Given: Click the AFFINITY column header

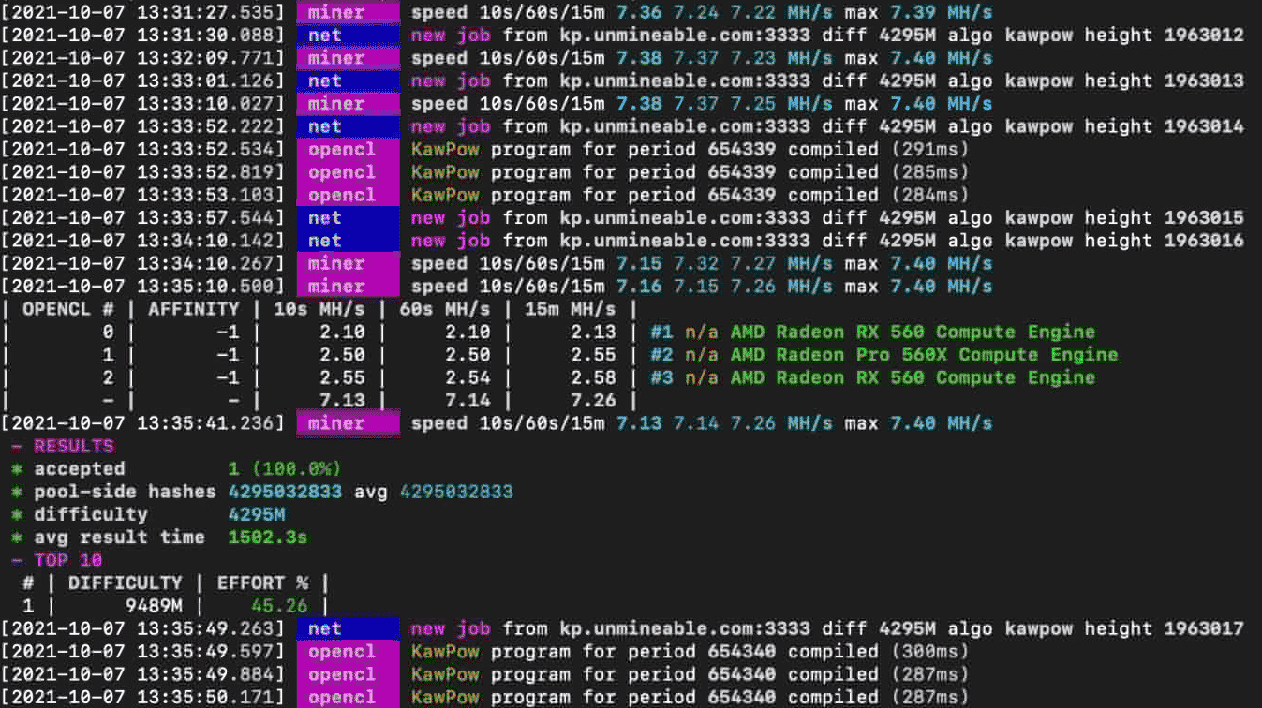Looking at the screenshot, I should (x=194, y=309).
